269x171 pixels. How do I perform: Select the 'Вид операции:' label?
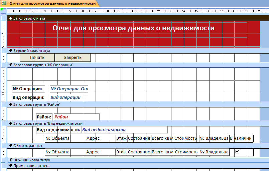pos(28,97)
